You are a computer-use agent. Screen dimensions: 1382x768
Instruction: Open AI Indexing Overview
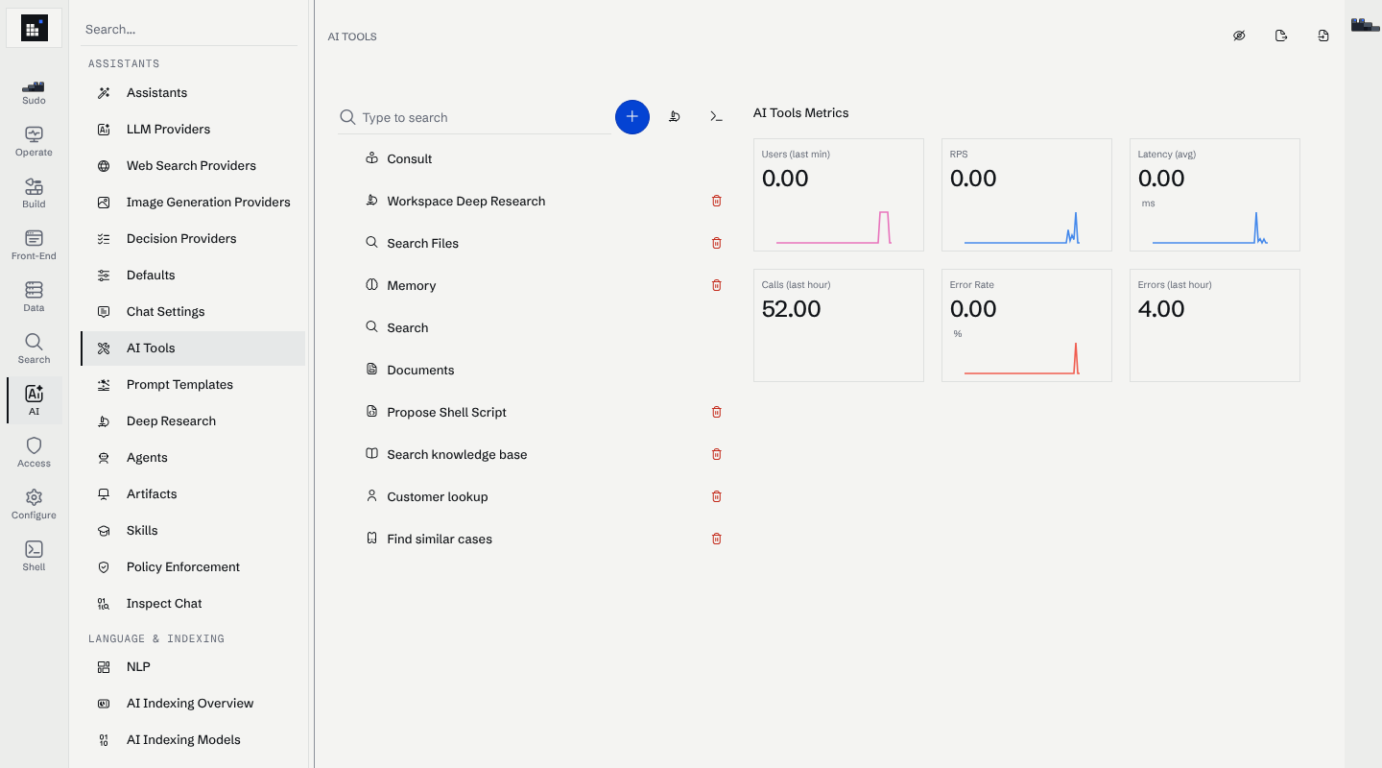point(193,704)
